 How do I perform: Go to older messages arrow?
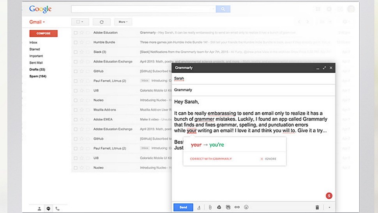307,22
